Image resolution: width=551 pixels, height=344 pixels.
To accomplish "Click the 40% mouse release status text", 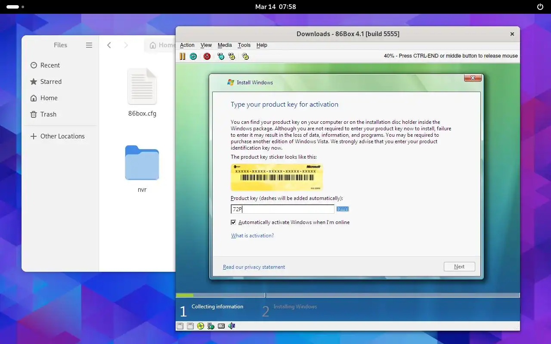I will click(451, 56).
